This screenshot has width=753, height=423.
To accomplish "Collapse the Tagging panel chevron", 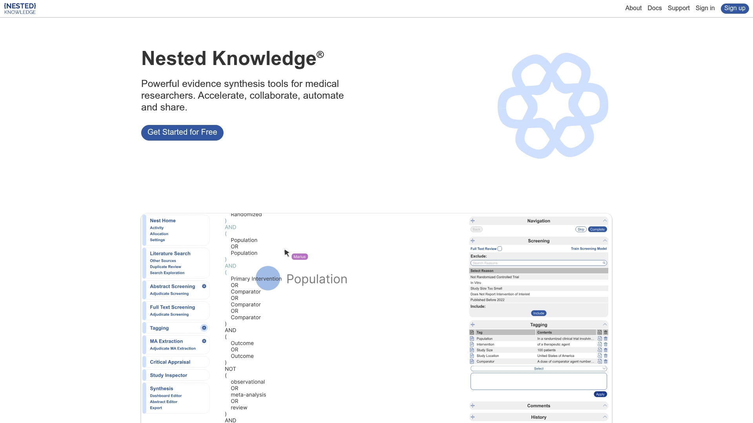I will click(605, 325).
